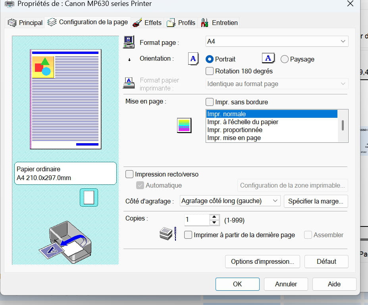Enable Rotation 180 degrés checkbox

click(x=210, y=71)
